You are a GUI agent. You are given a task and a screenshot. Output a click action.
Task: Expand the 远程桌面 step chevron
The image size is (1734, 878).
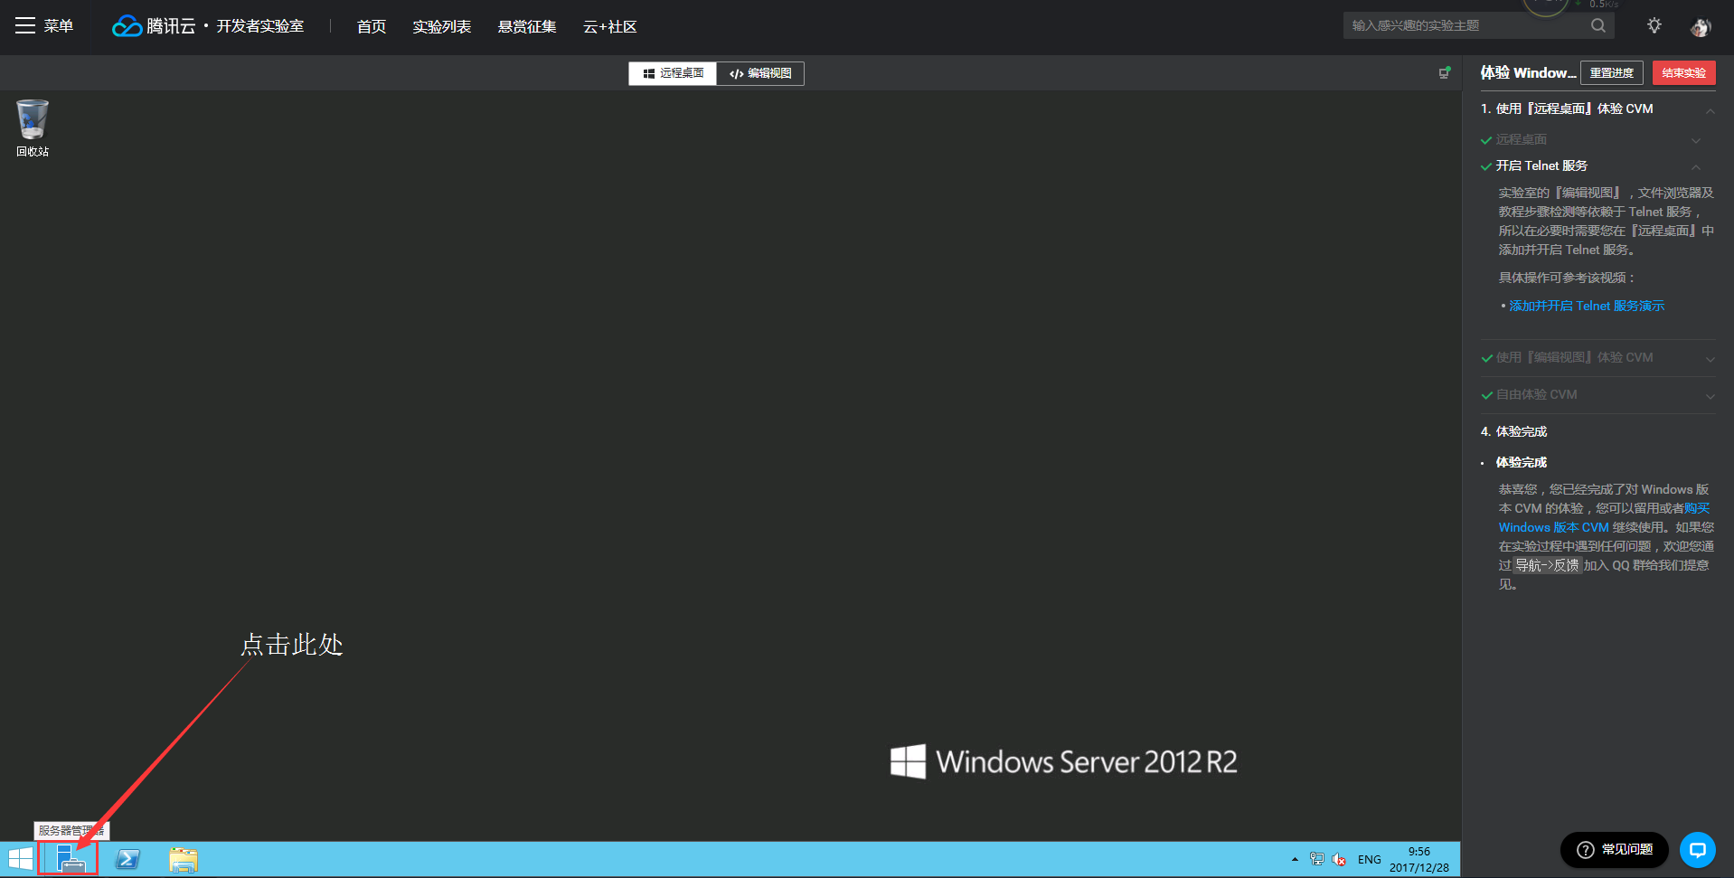[1696, 140]
